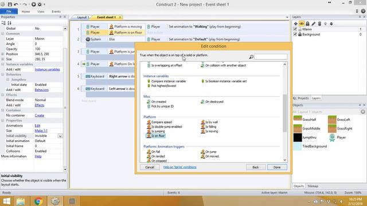Open the View ribbon tab
Screen dimensions: 367x206
41,11
